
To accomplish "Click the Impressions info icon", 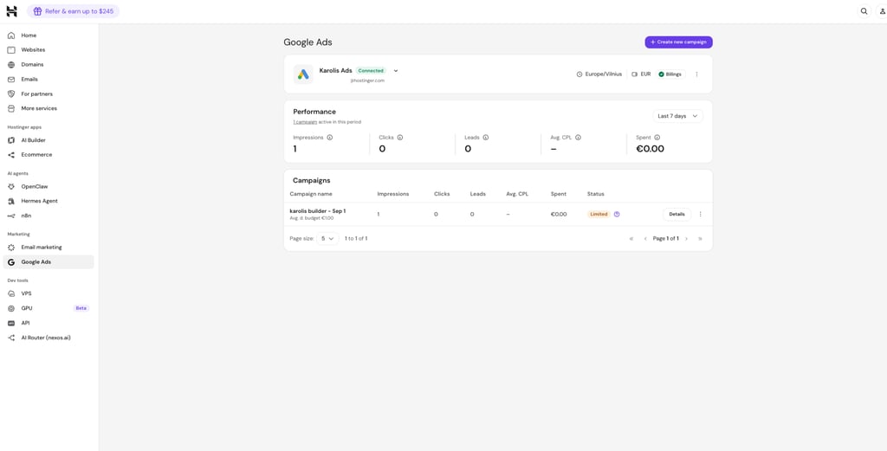I will [330, 138].
